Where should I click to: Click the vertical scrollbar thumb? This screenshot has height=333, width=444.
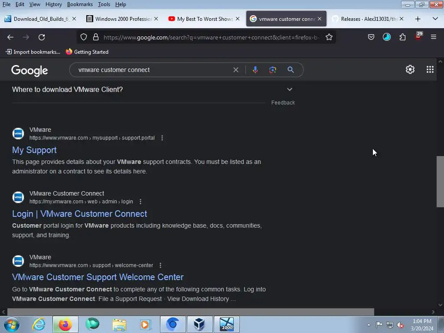click(x=440, y=182)
